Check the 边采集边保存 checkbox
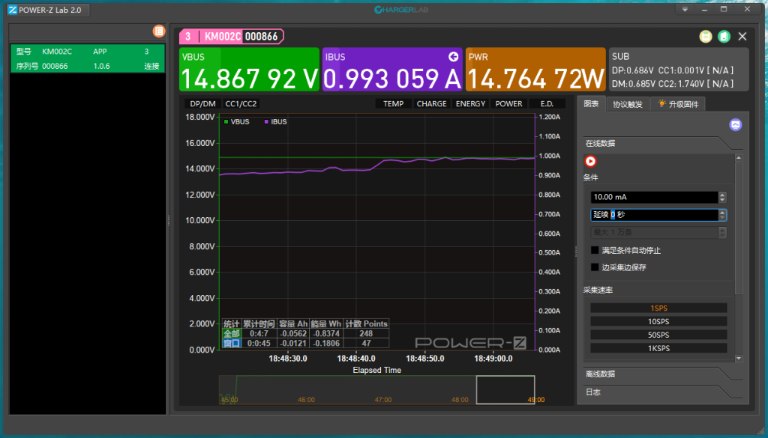The image size is (768, 438). pos(595,267)
